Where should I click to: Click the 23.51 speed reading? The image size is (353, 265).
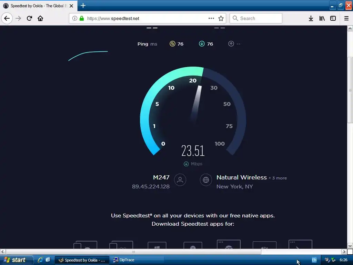coord(193,150)
